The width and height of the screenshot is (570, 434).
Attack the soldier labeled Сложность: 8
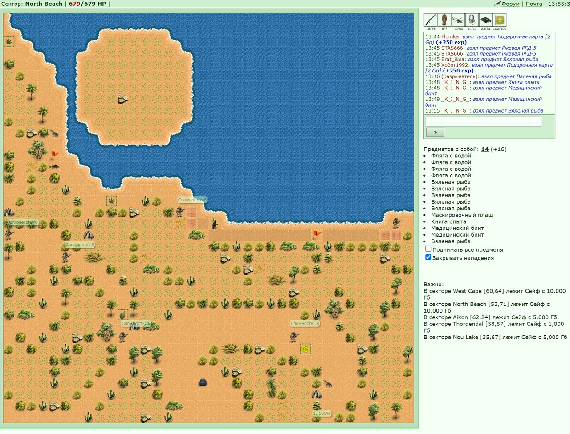[293, 337]
